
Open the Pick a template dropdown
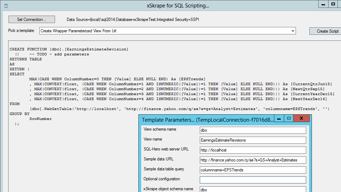[x=293, y=31]
